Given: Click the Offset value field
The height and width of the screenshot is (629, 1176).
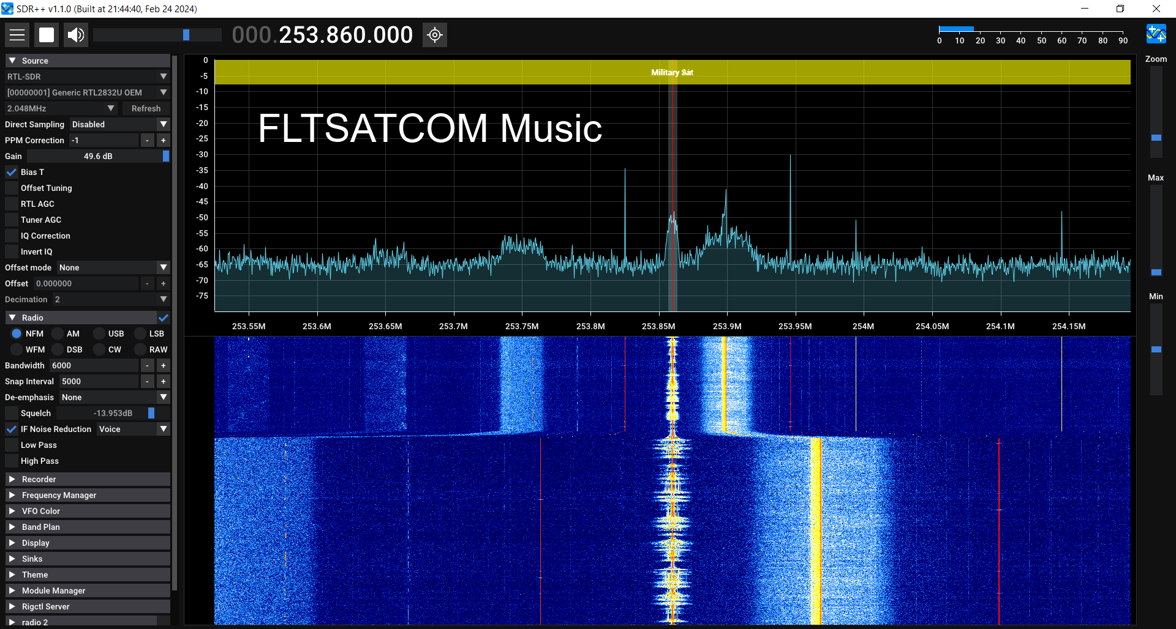Looking at the screenshot, I should coord(86,283).
